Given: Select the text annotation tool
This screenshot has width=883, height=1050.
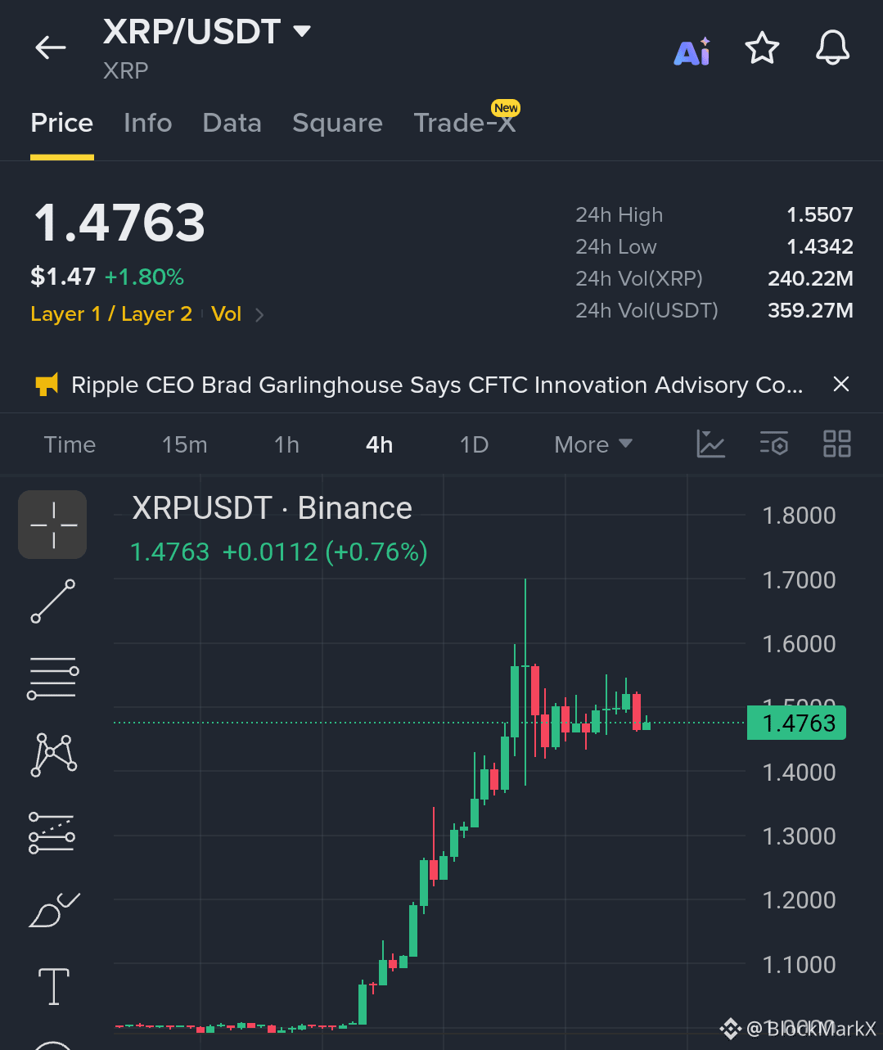Looking at the screenshot, I should [x=54, y=986].
